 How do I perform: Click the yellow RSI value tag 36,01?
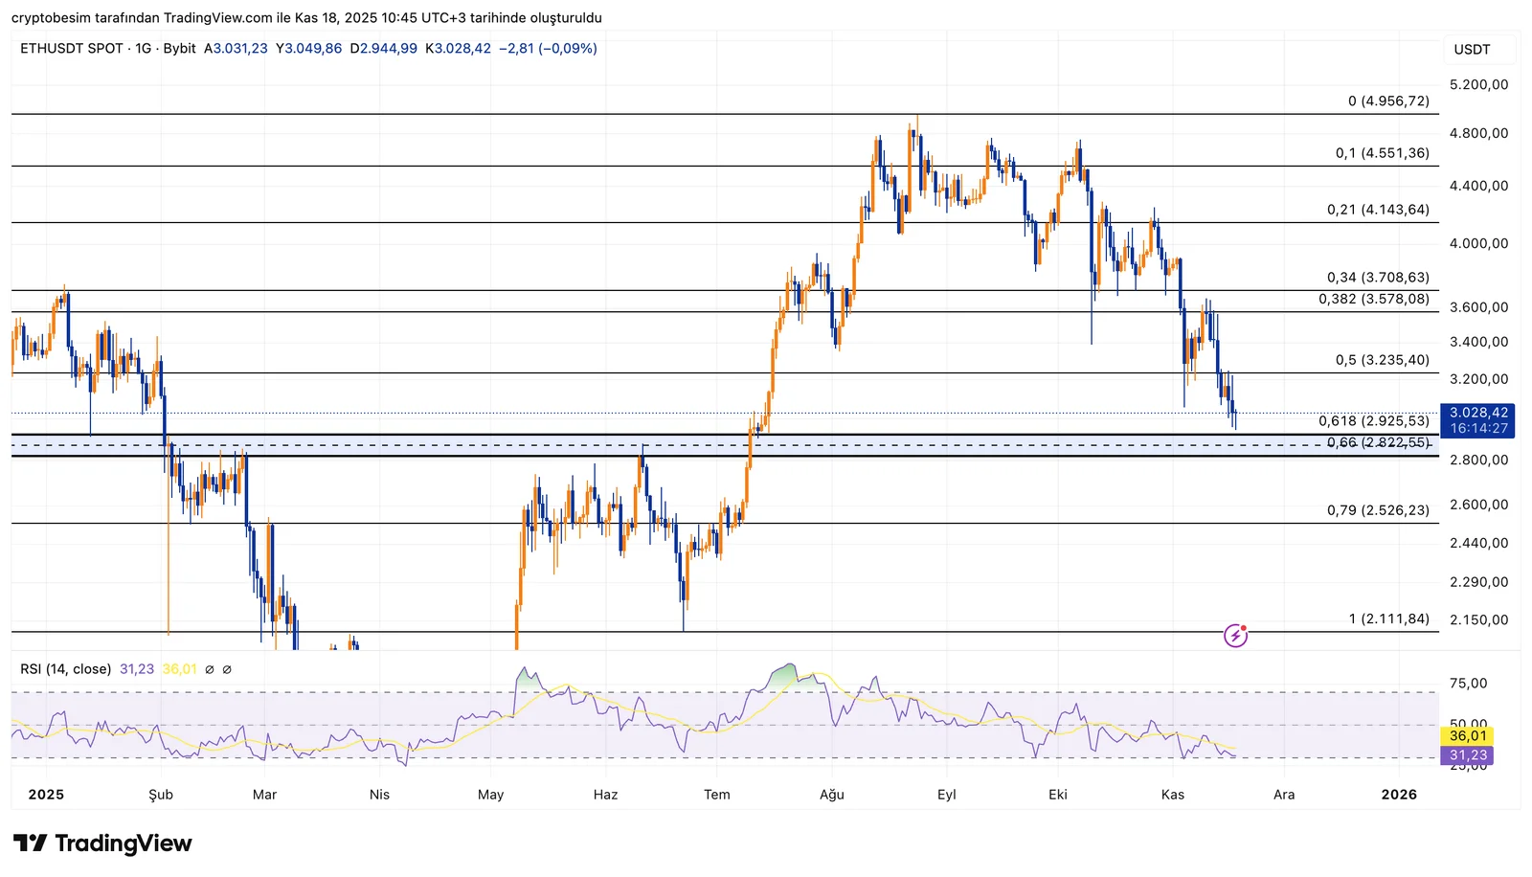pyautogui.click(x=1467, y=735)
